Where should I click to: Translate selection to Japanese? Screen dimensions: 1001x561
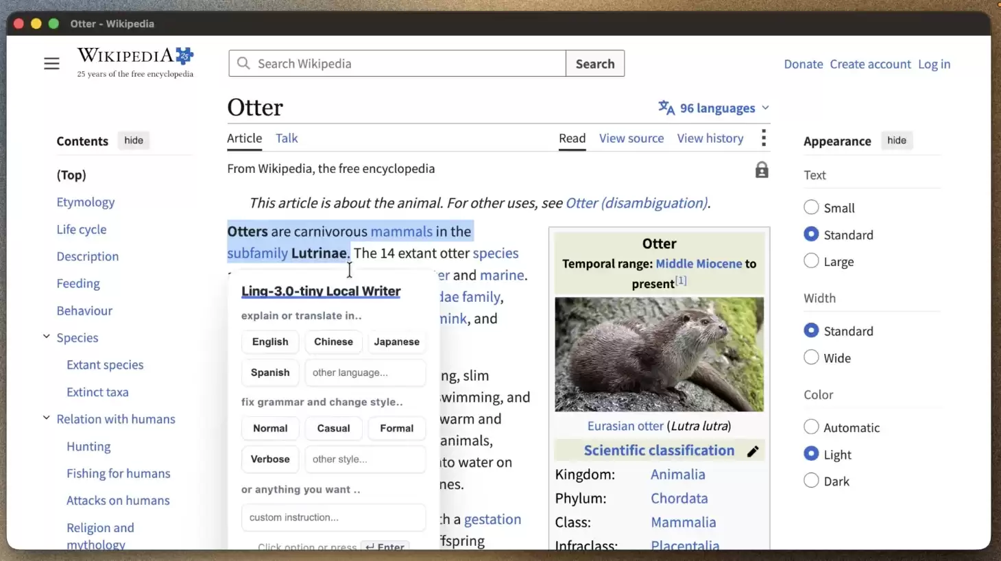[397, 342]
